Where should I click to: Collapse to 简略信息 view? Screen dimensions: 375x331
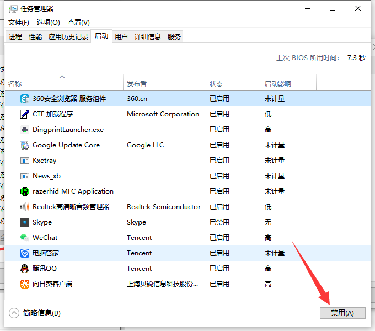pos(35,313)
